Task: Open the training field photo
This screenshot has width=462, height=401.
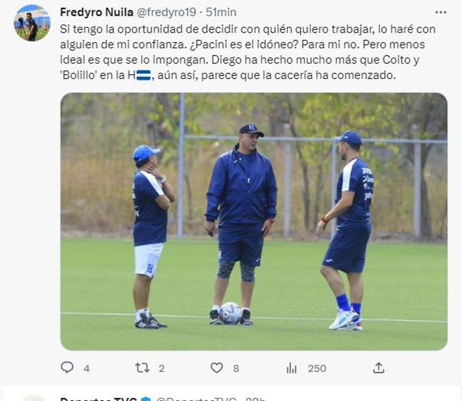Action: pos(254,221)
